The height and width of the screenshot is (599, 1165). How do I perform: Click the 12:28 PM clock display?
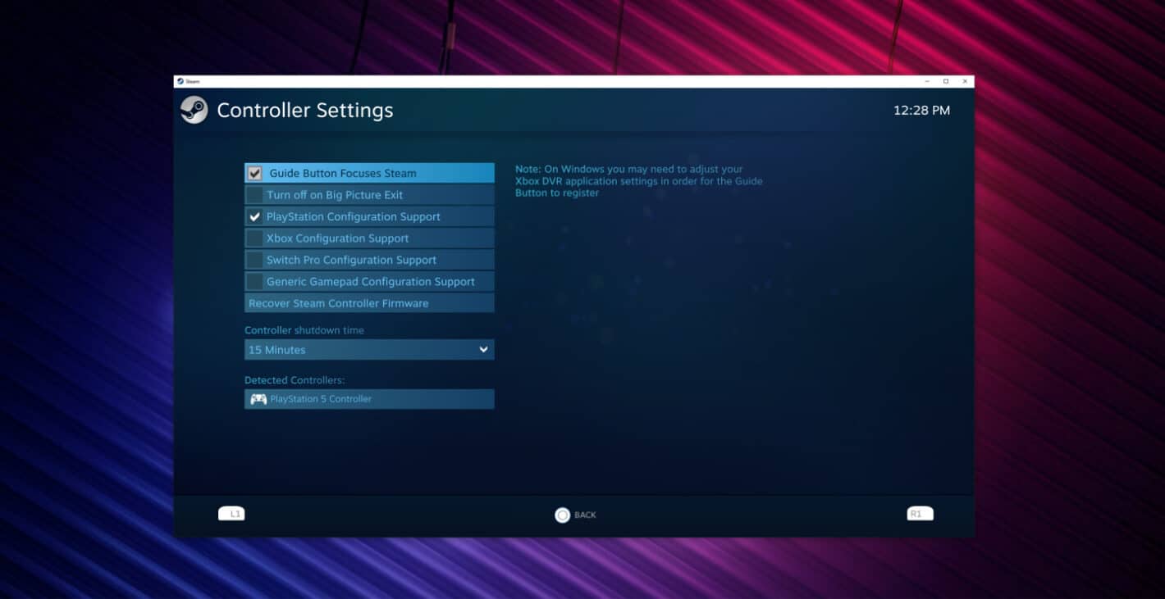[x=921, y=110]
